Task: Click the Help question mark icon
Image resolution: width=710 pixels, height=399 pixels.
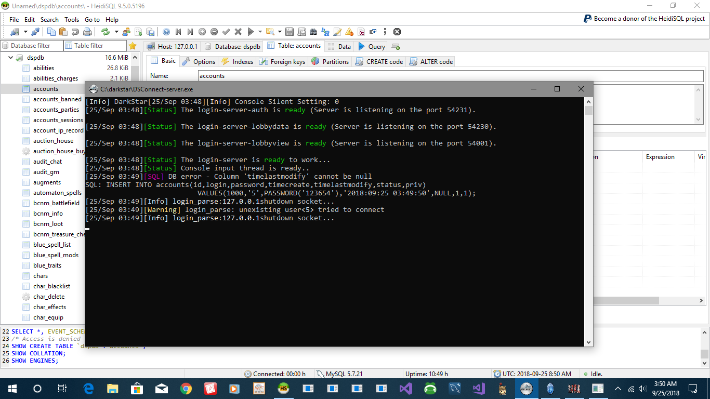Action: coord(166,32)
